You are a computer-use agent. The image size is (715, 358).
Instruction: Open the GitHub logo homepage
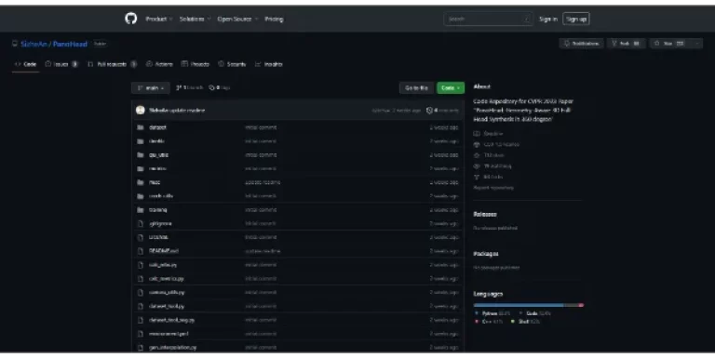(131, 19)
